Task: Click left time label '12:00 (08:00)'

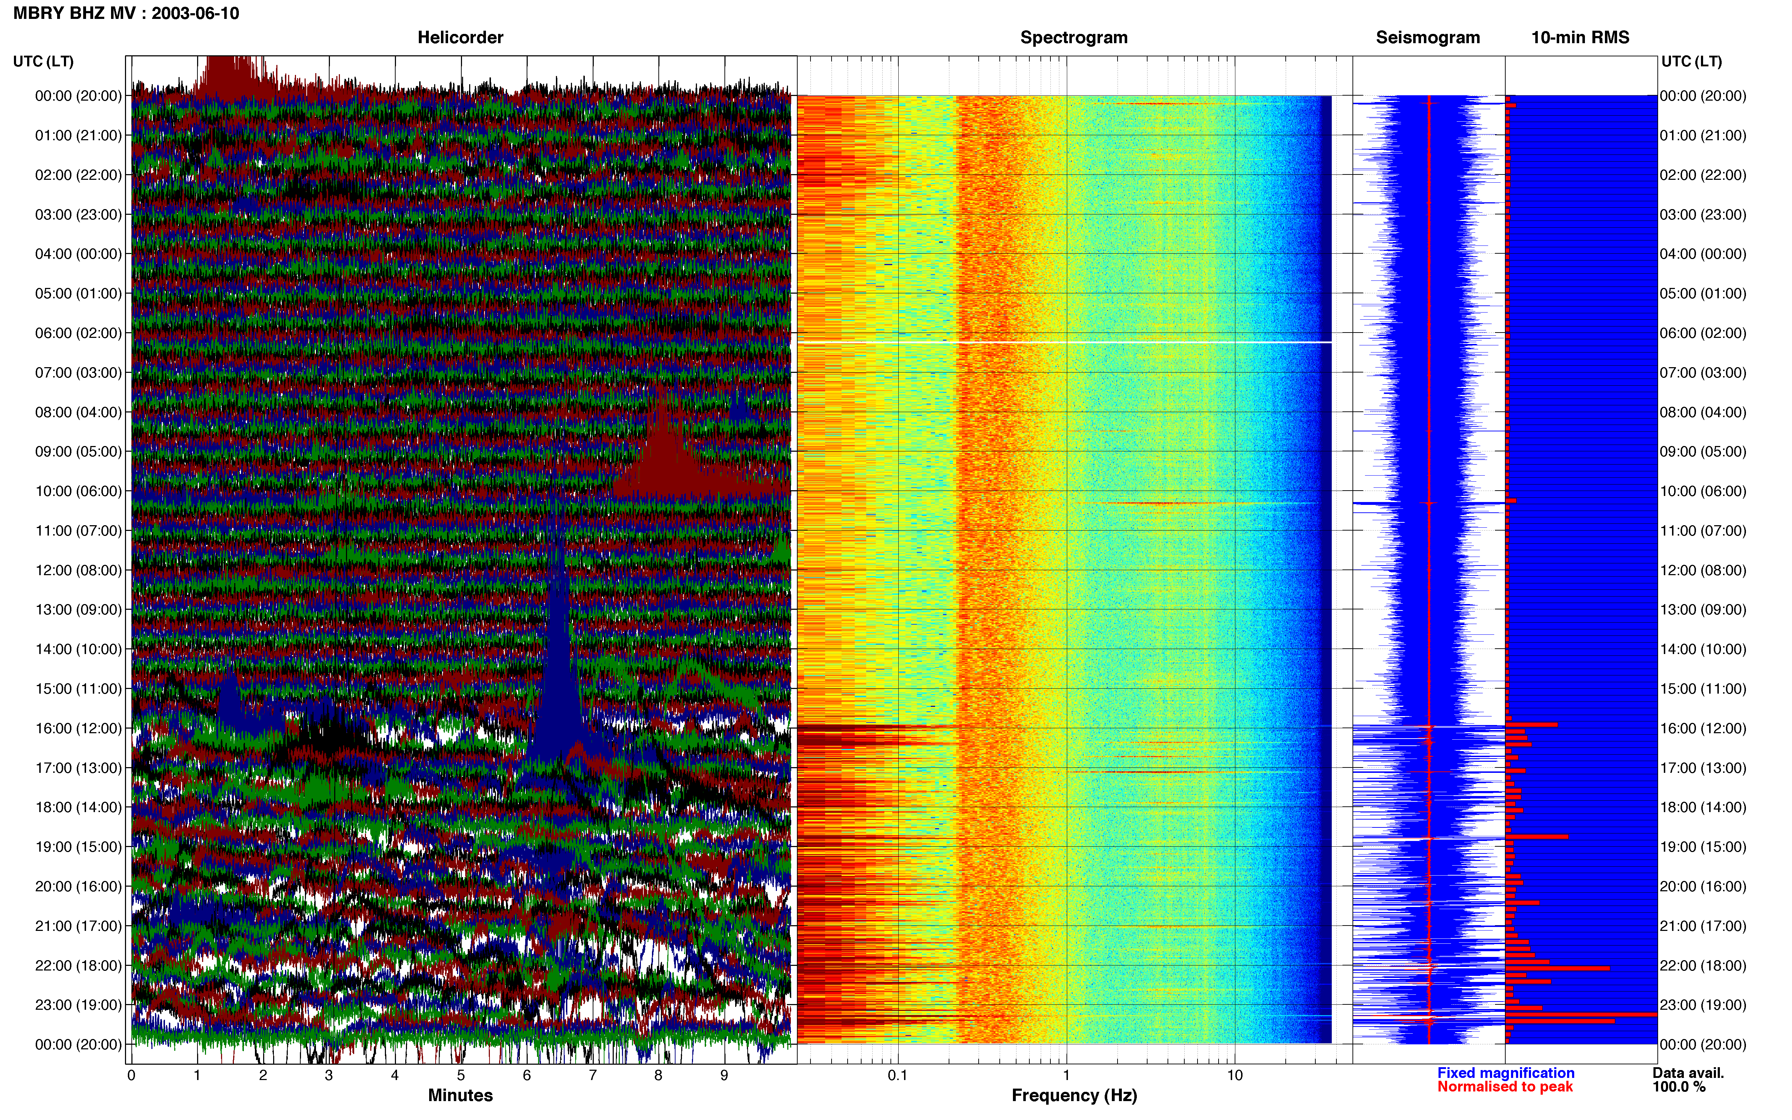Action: [x=79, y=571]
